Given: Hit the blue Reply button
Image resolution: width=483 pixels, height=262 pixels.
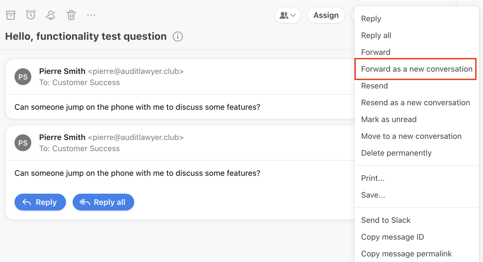Looking at the screenshot, I should 40,202.
